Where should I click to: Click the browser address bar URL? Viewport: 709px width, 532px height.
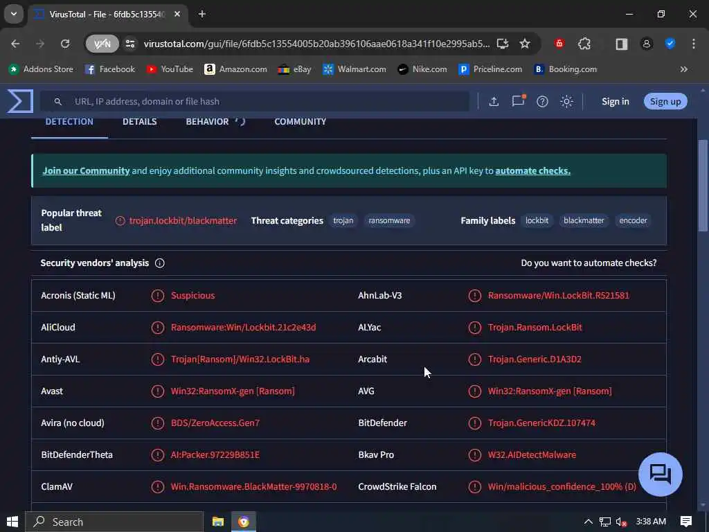[x=316, y=44]
